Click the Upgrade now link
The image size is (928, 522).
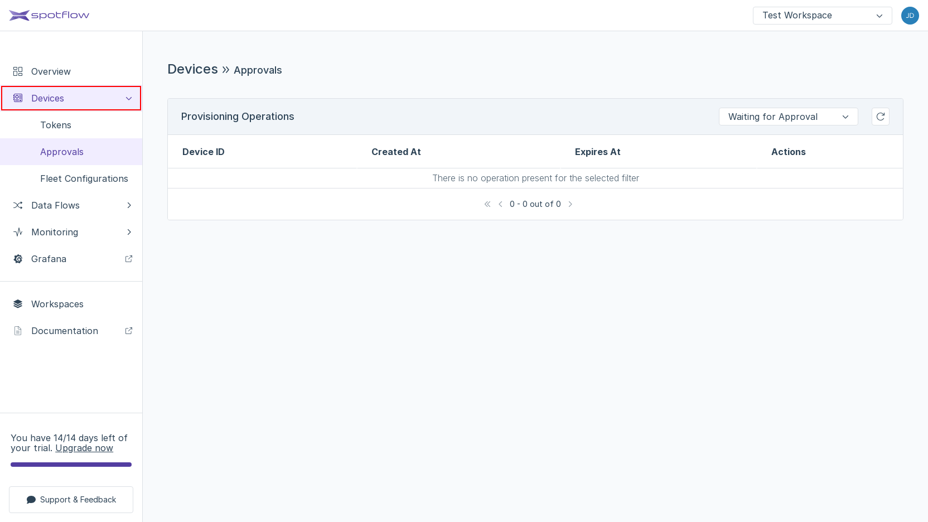click(84, 448)
